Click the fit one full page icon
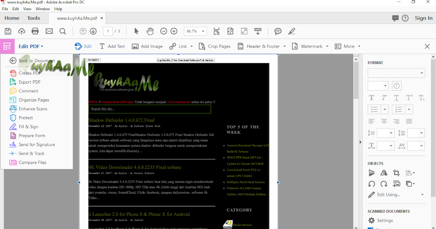436x229 pixels. [x=230, y=31]
